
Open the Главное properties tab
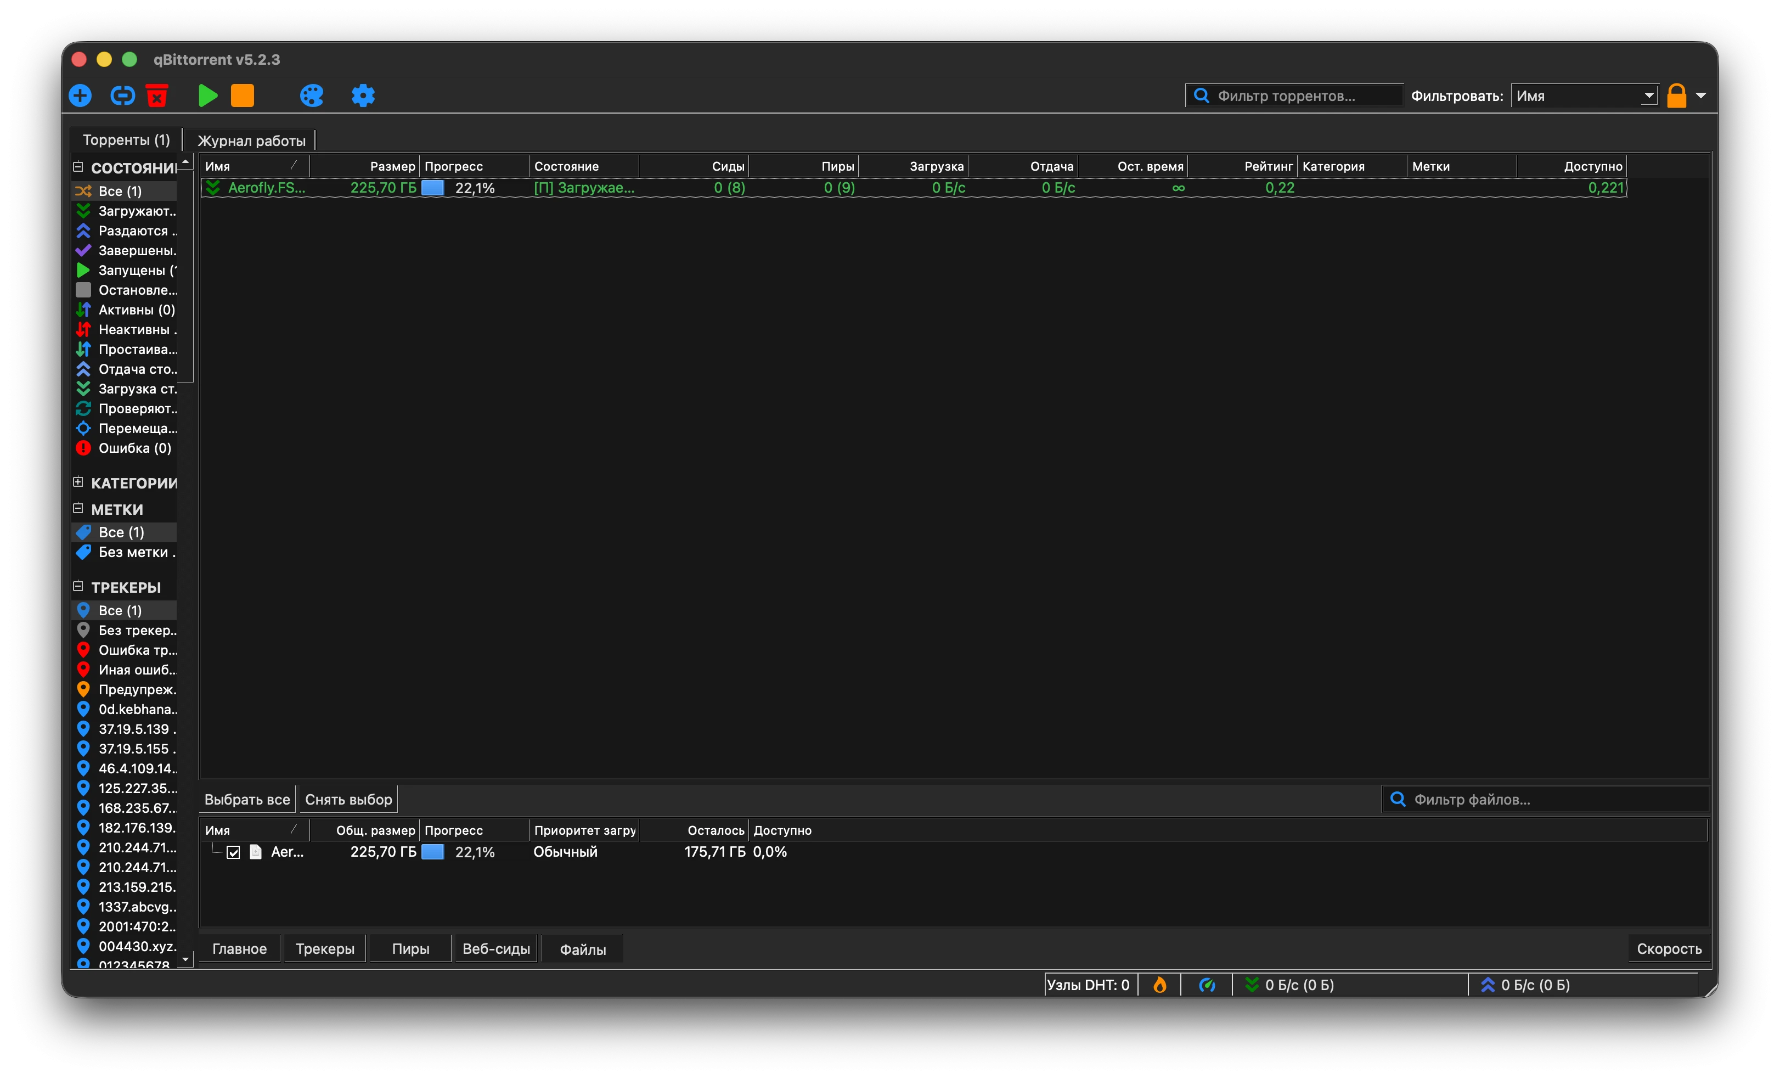[239, 949]
